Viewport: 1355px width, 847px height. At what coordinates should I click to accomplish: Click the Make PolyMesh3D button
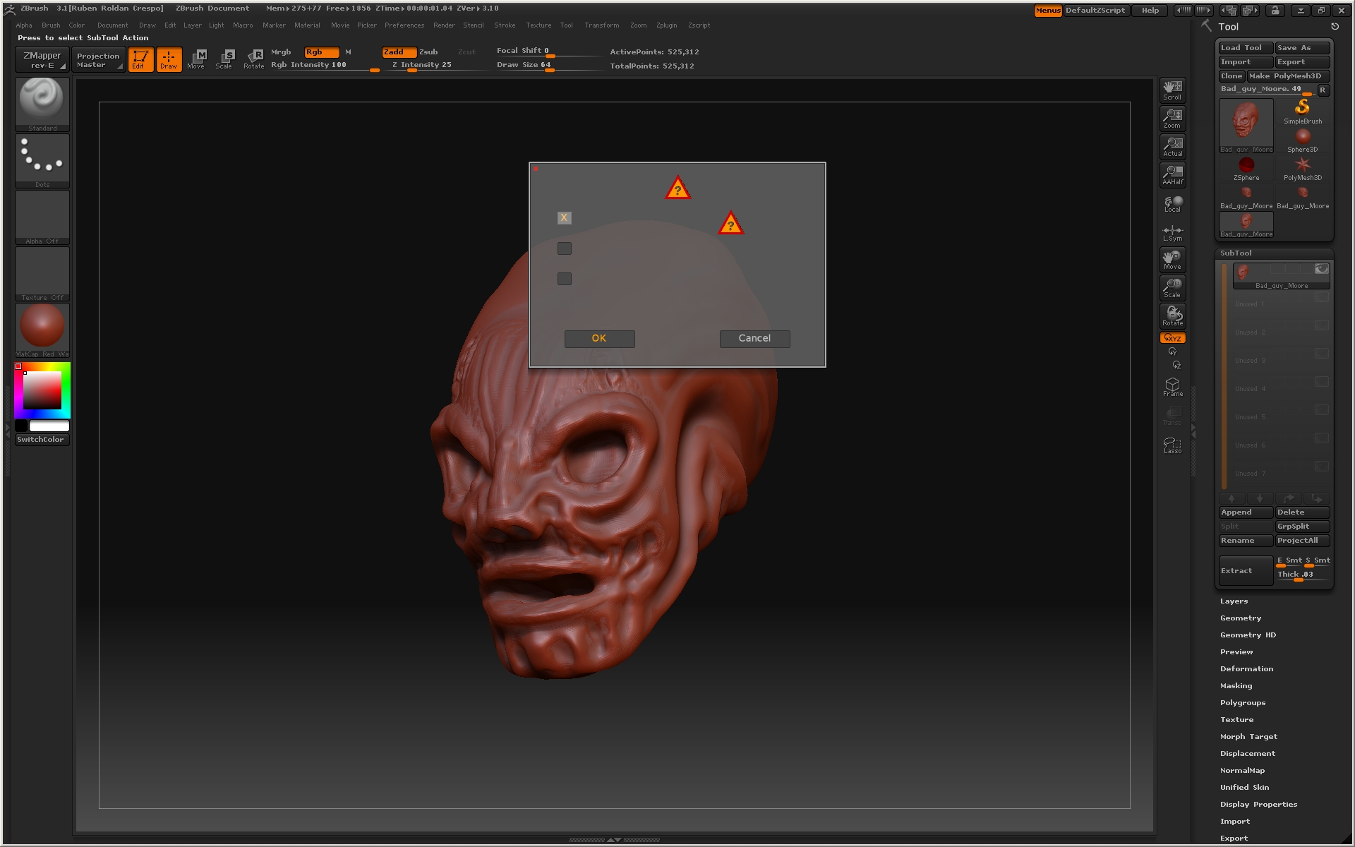pos(1288,76)
